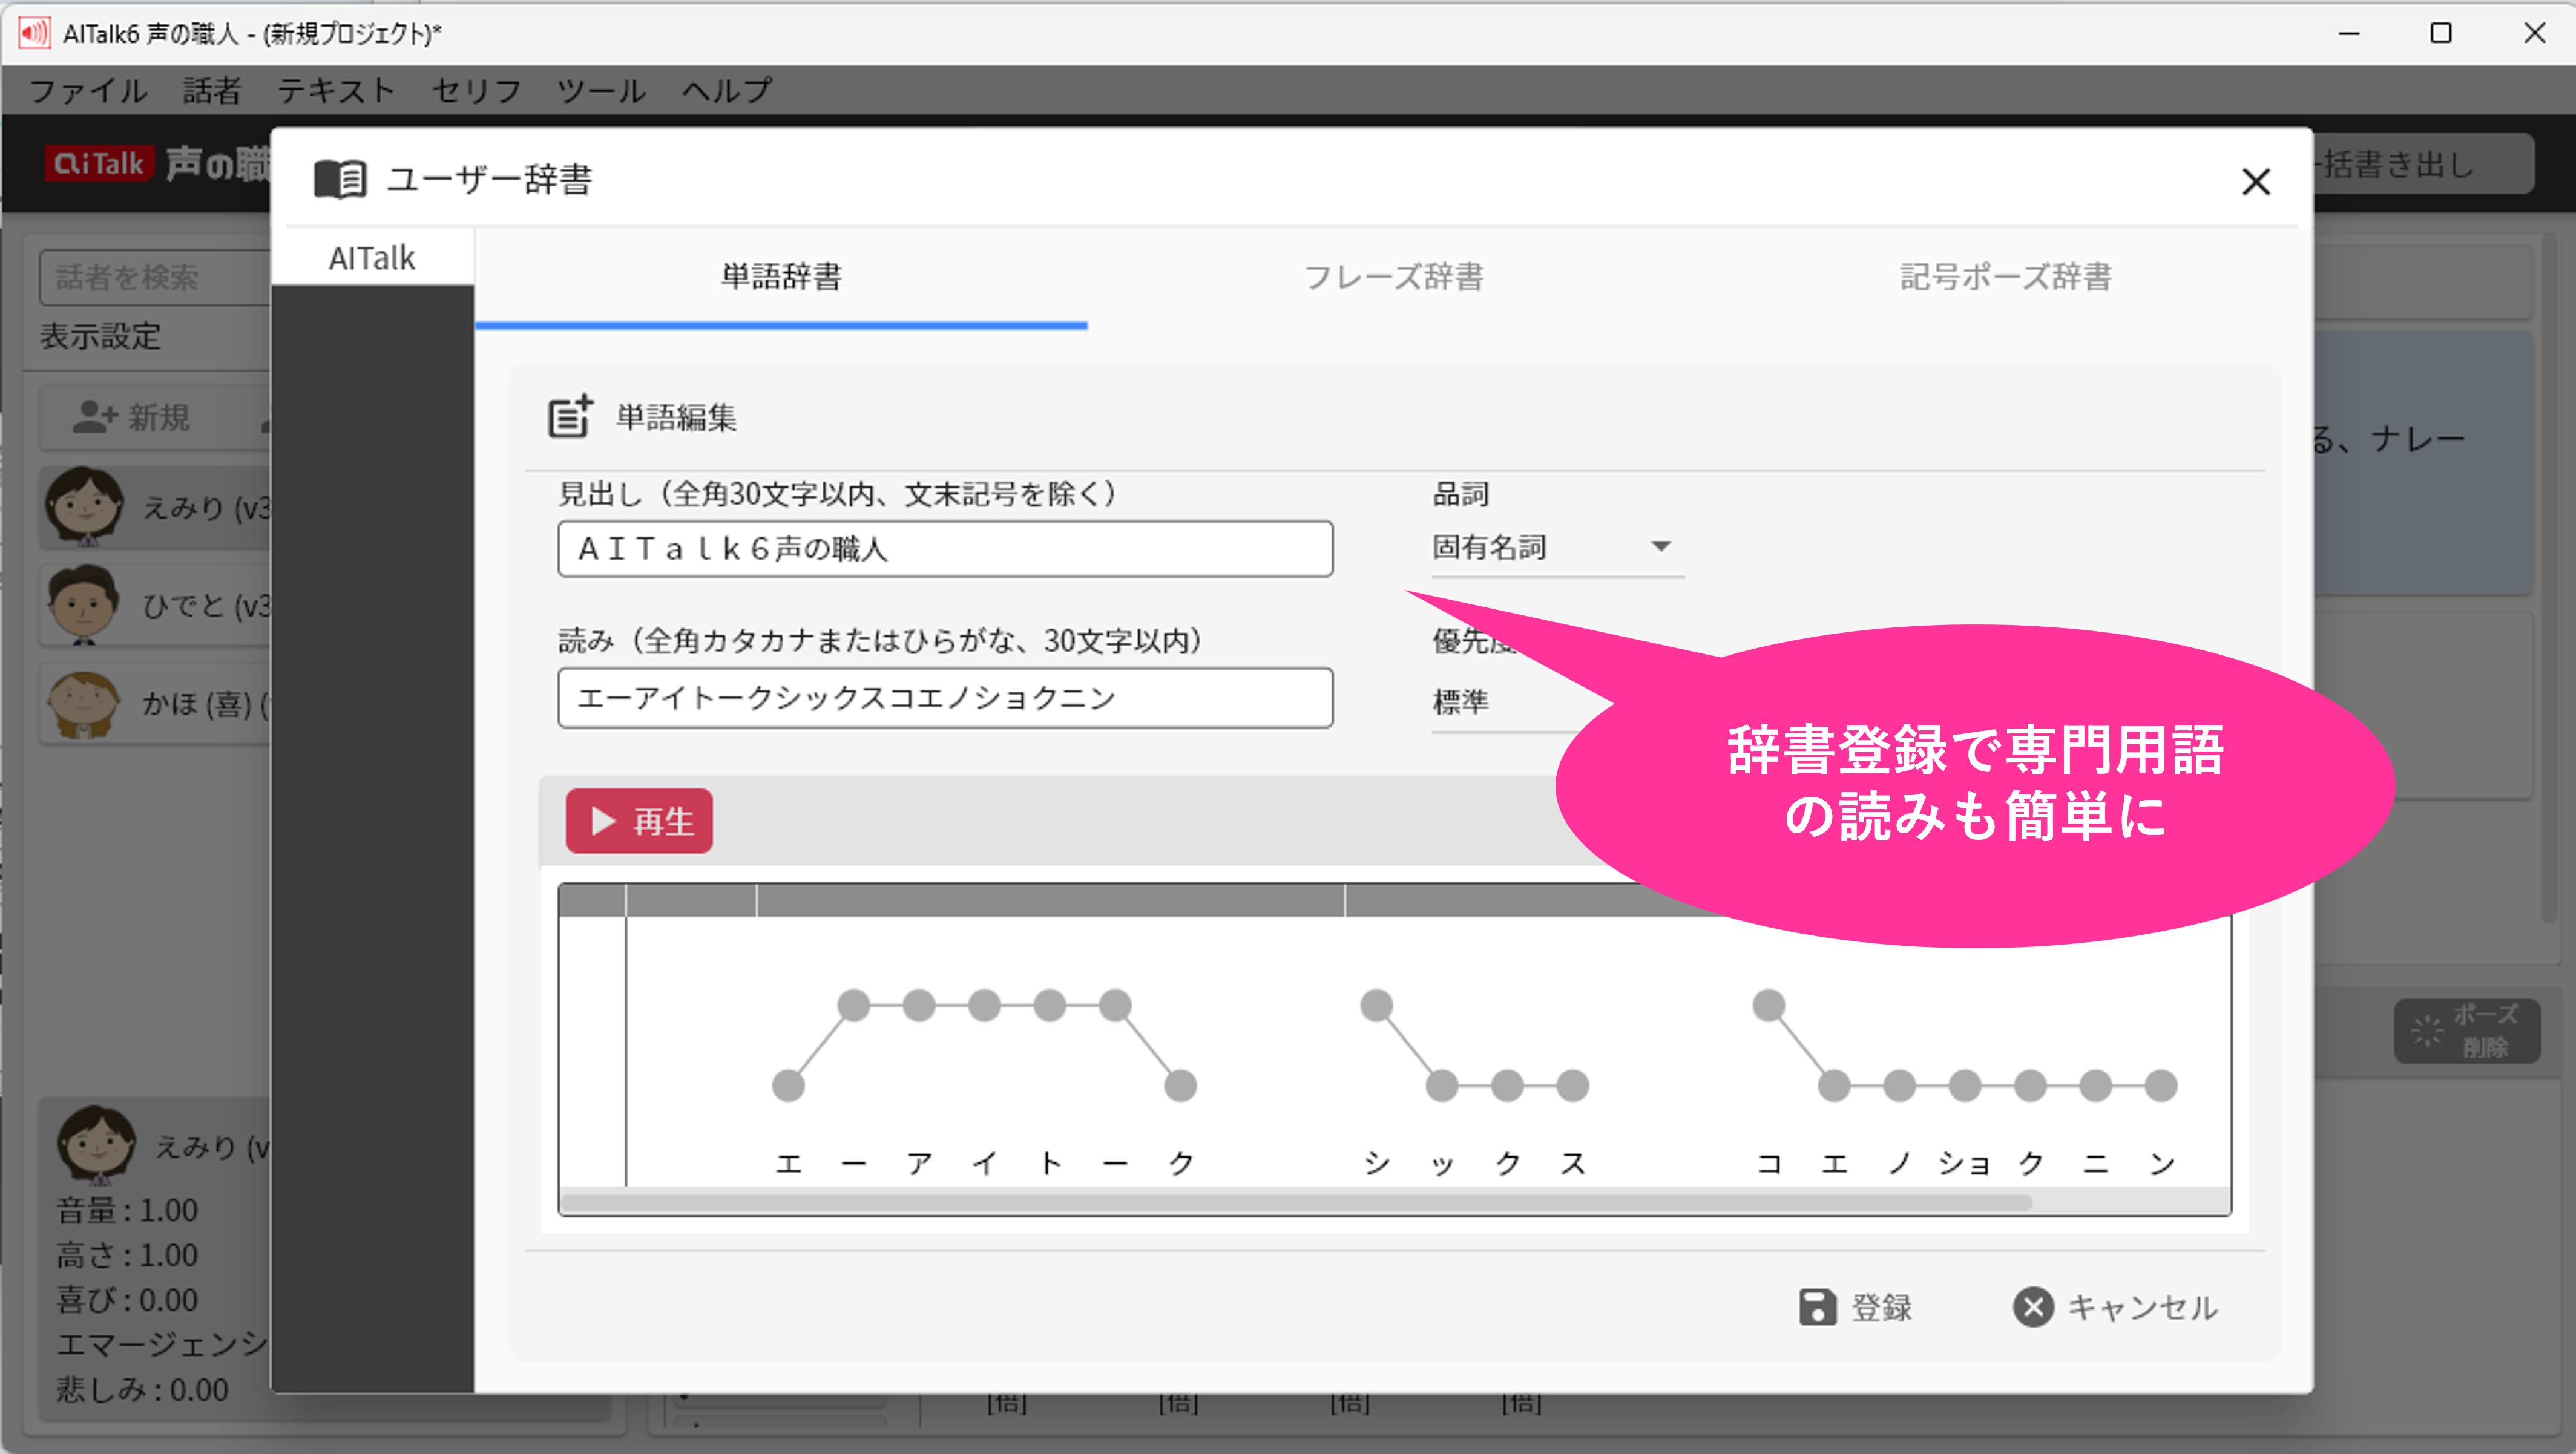
Task: Open the ヘルプ menu
Action: point(727,91)
